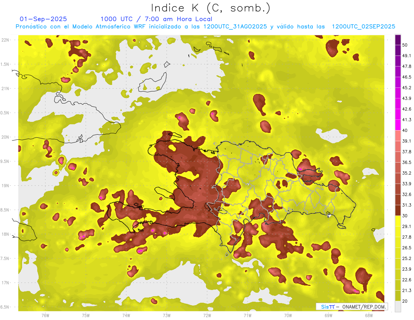
Task: Click colorbar label "46.5"
Action: tap(406, 77)
